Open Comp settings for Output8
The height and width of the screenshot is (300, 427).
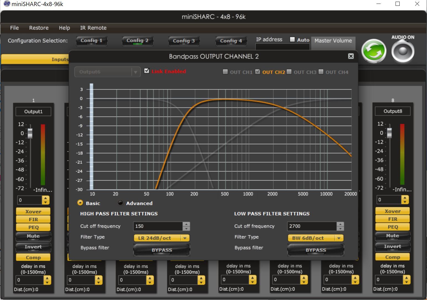point(392,257)
